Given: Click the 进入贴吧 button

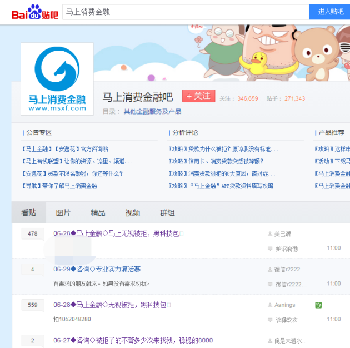Looking at the screenshot, I should coord(331,12).
